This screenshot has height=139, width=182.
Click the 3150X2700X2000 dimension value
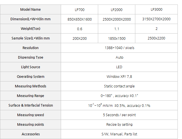tap(156, 19)
